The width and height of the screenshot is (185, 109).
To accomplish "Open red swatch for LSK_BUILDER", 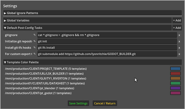I will tap(175, 73).
